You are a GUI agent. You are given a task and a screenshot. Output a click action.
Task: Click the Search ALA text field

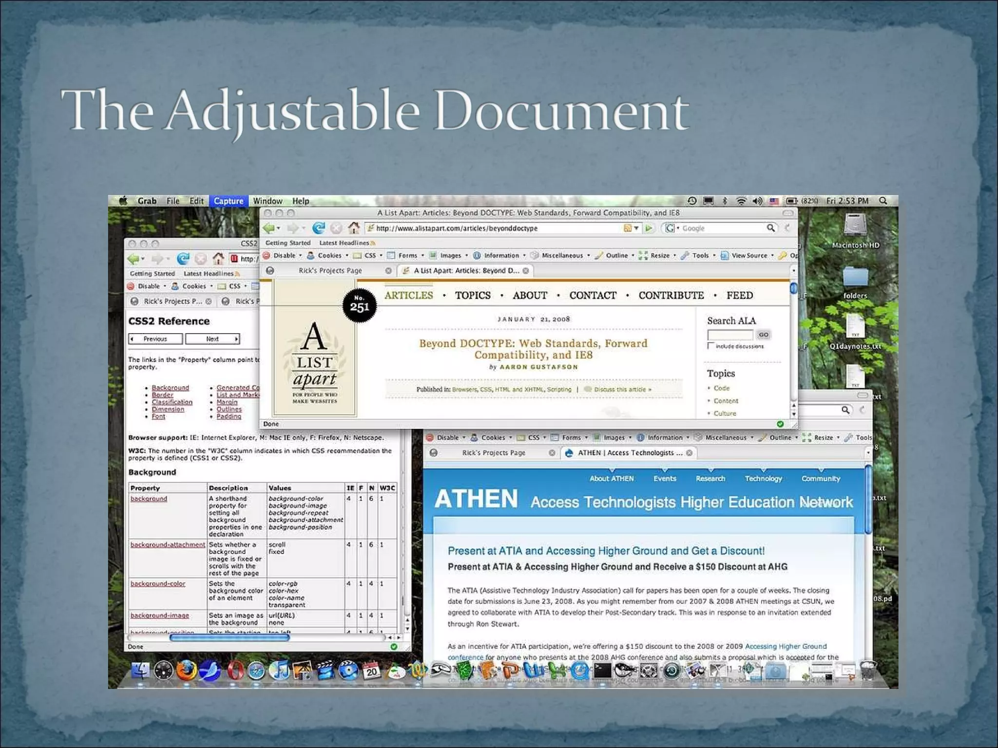(729, 335)
